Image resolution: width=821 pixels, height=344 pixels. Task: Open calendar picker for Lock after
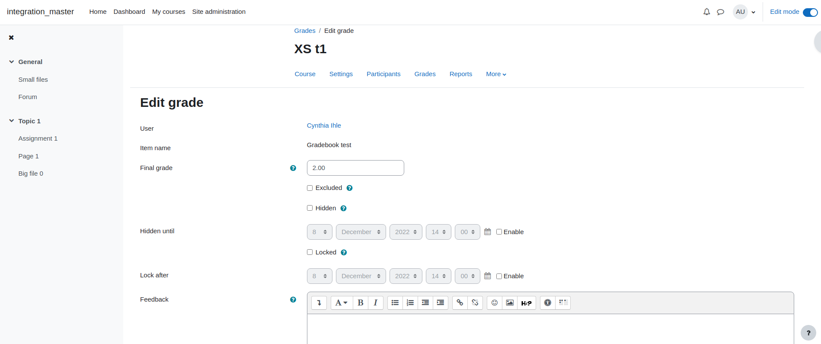tap(488, 276)
